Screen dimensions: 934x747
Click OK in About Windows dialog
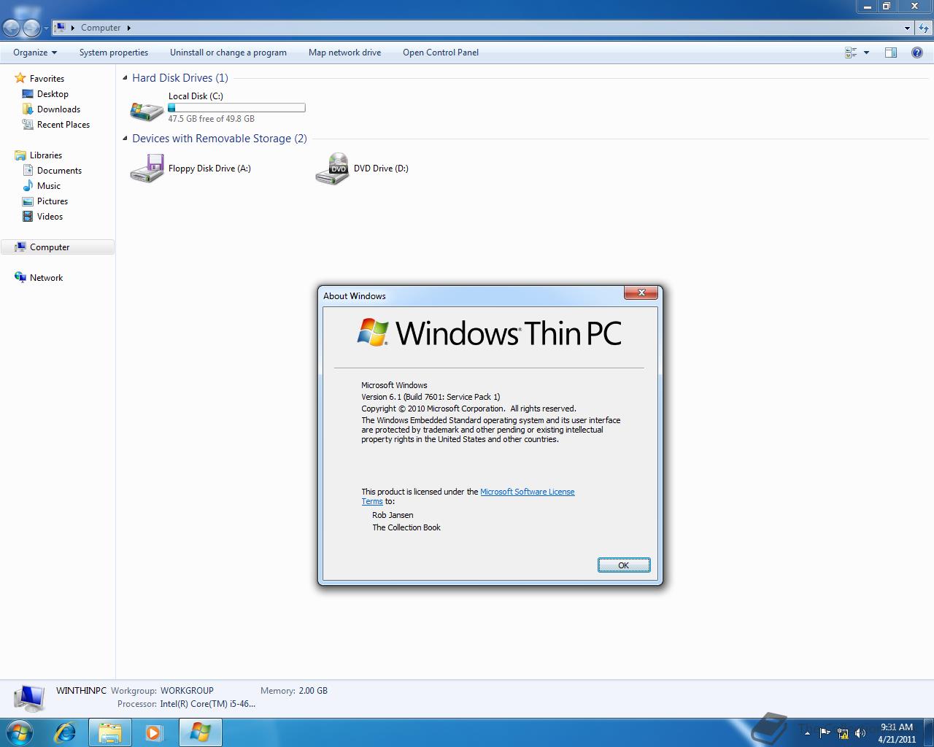[x=624, y=565]
